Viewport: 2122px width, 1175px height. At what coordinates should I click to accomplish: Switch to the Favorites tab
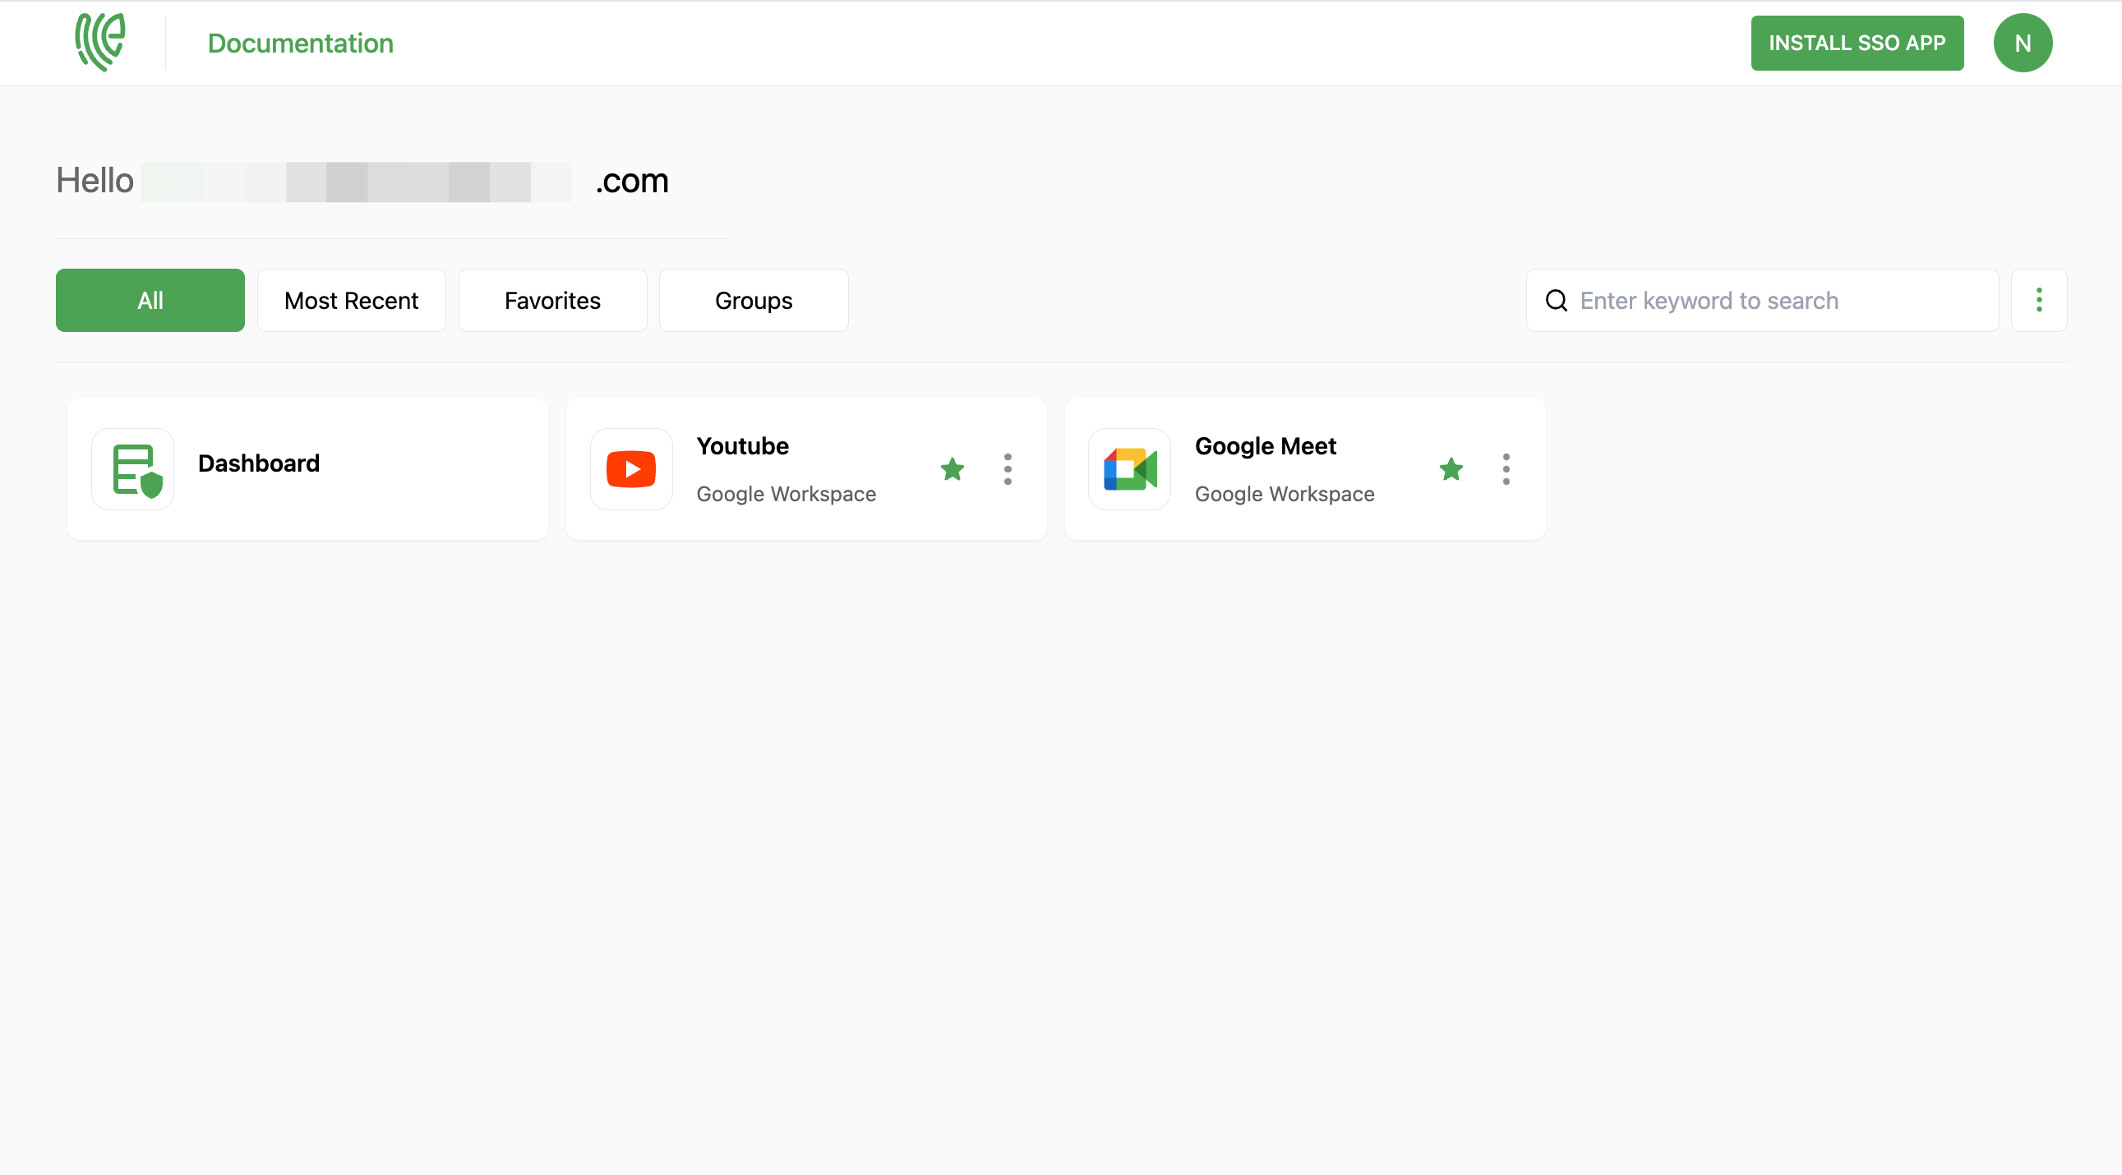pyautogui.click(x=553, y=301)
